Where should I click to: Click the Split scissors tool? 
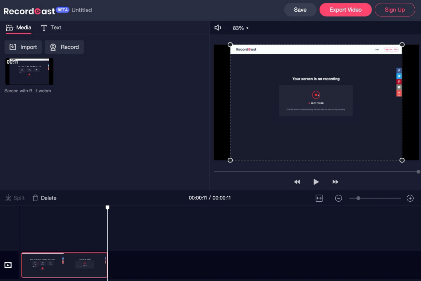pos(15,198)
